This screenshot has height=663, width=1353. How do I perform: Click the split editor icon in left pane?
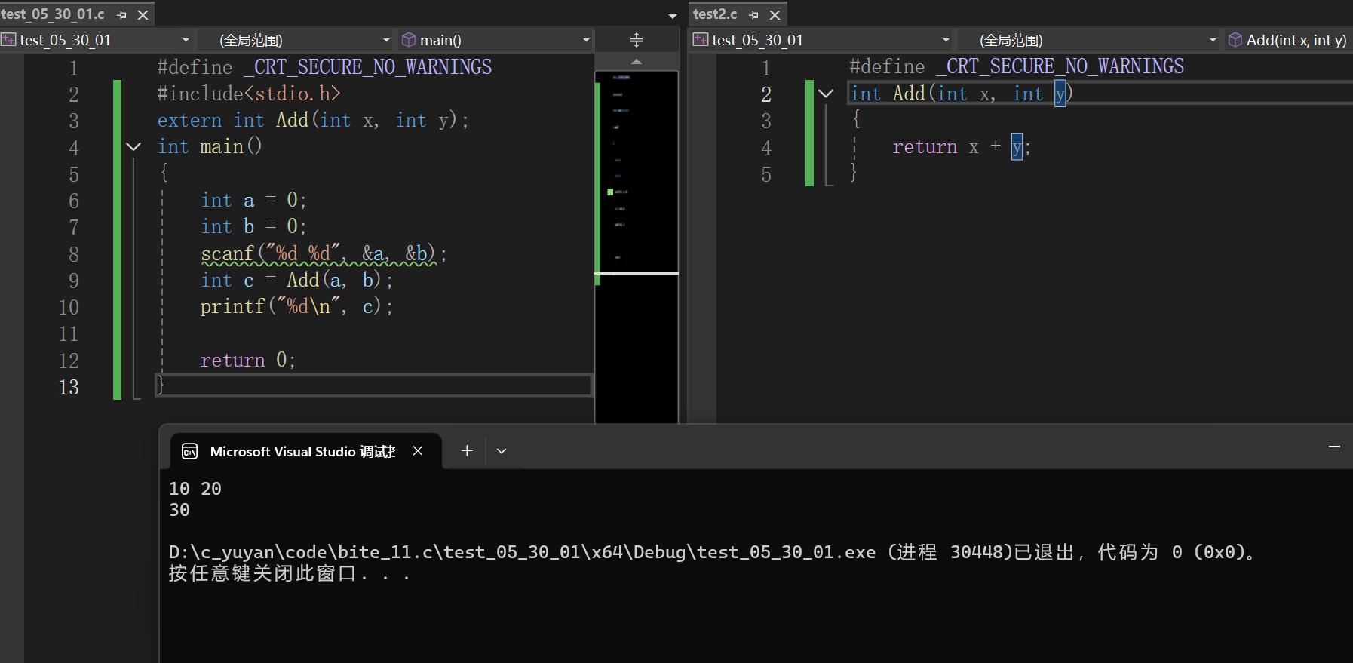(637, 40)
